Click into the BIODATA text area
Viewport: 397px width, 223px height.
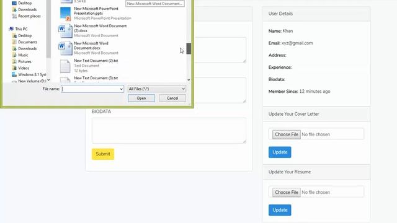point(169,131)
